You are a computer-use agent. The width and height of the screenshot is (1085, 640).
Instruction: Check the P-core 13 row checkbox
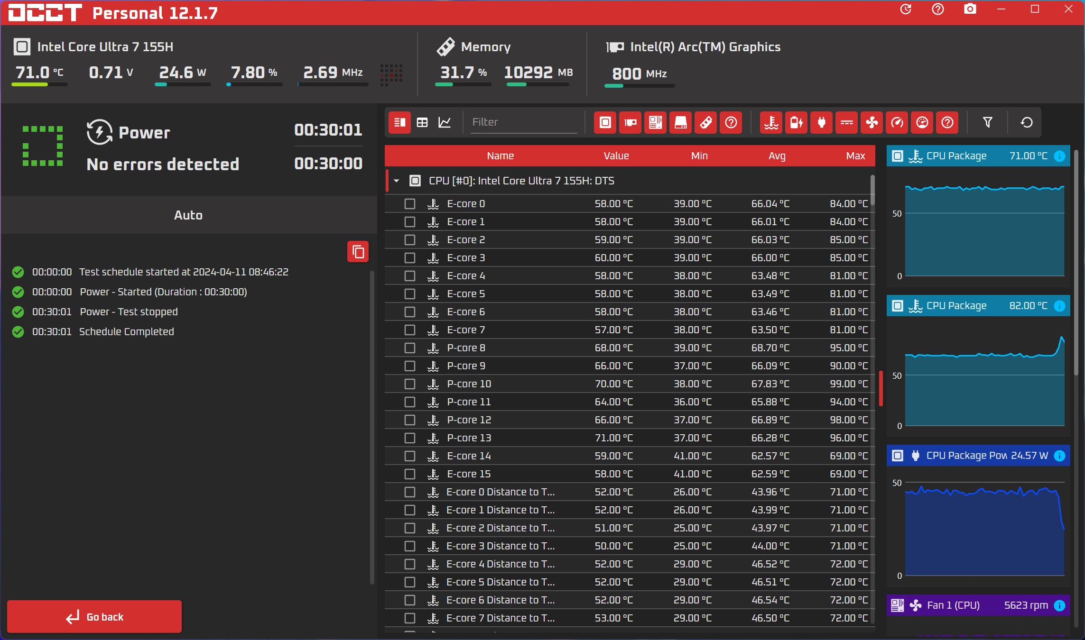(x=410, y=438)
